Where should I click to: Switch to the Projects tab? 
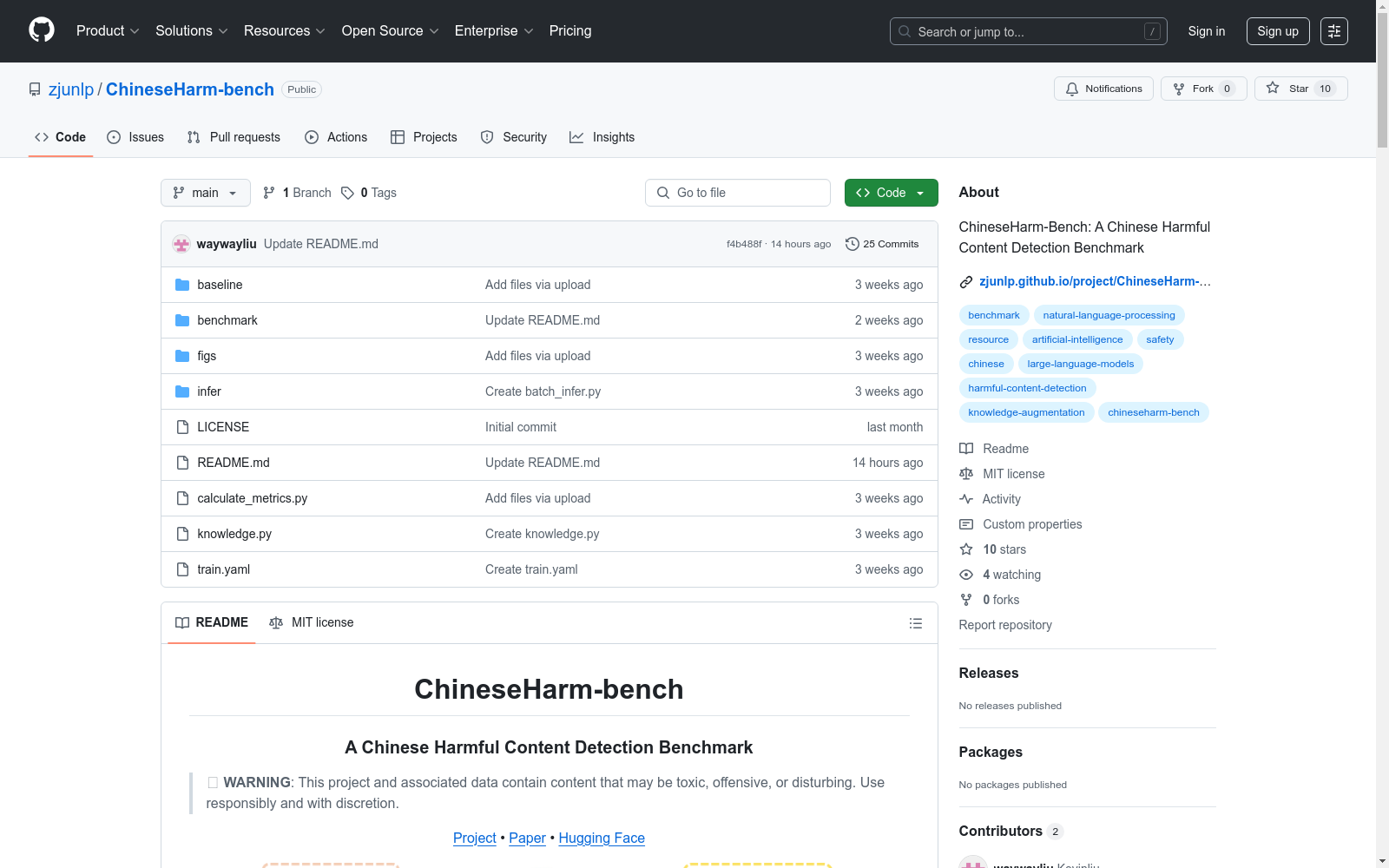click(424, 137)
